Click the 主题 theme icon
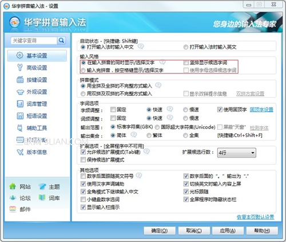 click(x=42, y=186)
